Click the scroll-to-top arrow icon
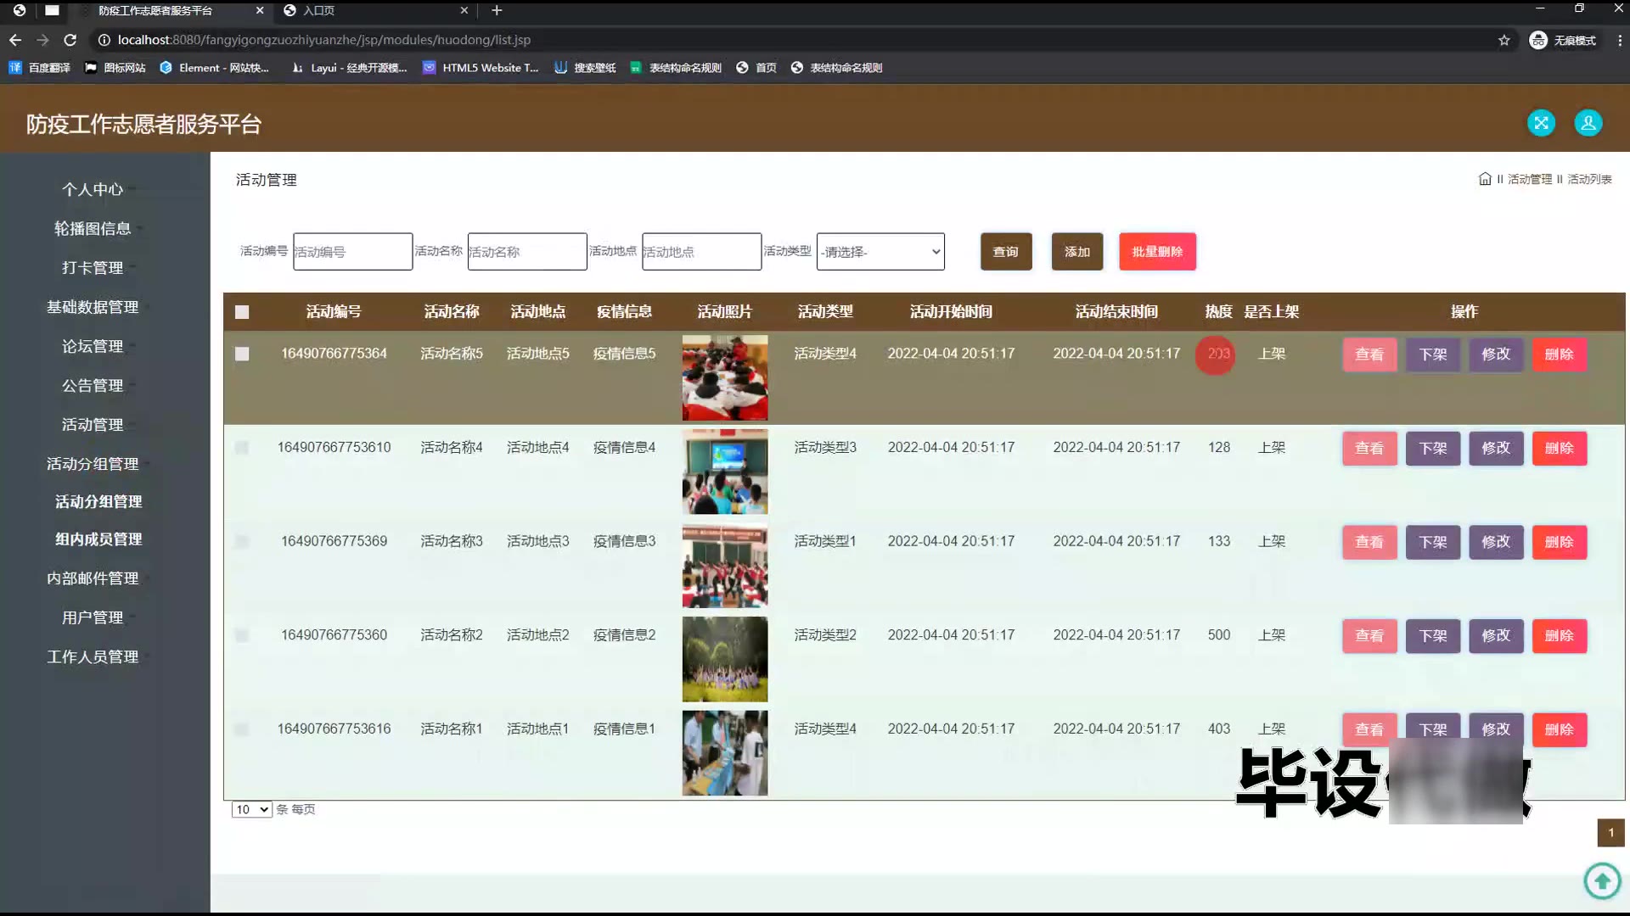 point(1602,881)
